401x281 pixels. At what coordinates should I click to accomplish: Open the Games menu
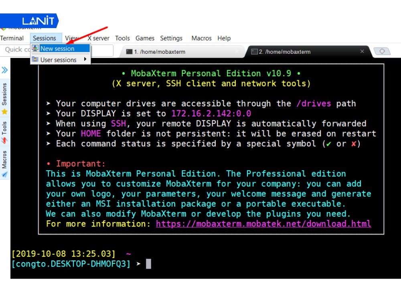pyautogui.click(x=145, y=38)
